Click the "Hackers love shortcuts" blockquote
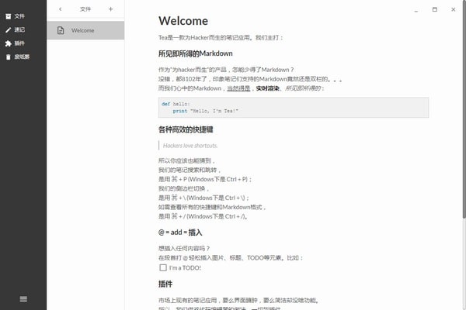Screen dimensions: 466x310 point(190,146)
